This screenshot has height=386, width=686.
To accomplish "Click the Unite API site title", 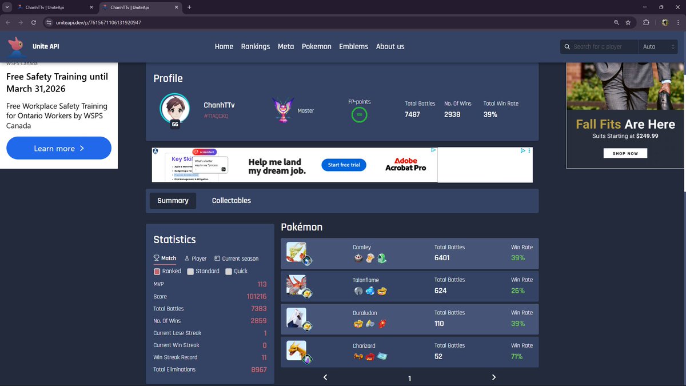I will tap(45, 46).
